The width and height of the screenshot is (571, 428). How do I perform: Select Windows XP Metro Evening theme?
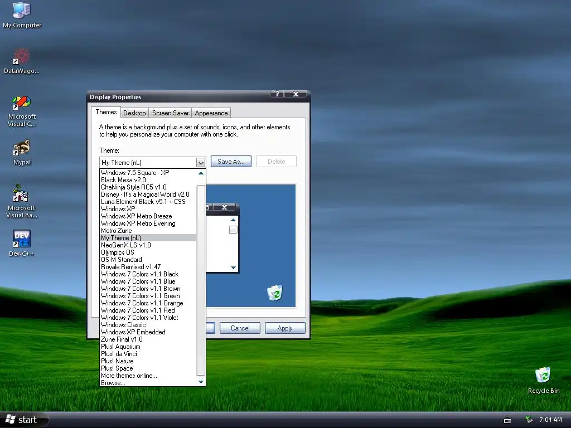pos(148,223)
